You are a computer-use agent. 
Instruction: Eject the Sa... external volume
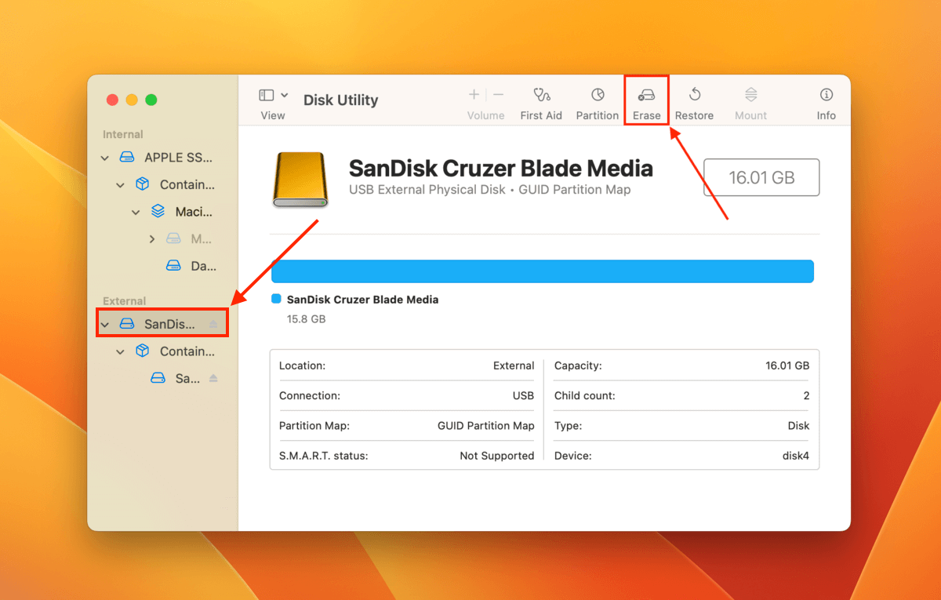[213, 378]
